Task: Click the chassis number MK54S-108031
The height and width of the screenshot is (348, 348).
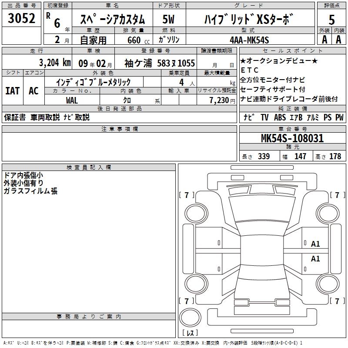Action: tap(292, 139)
